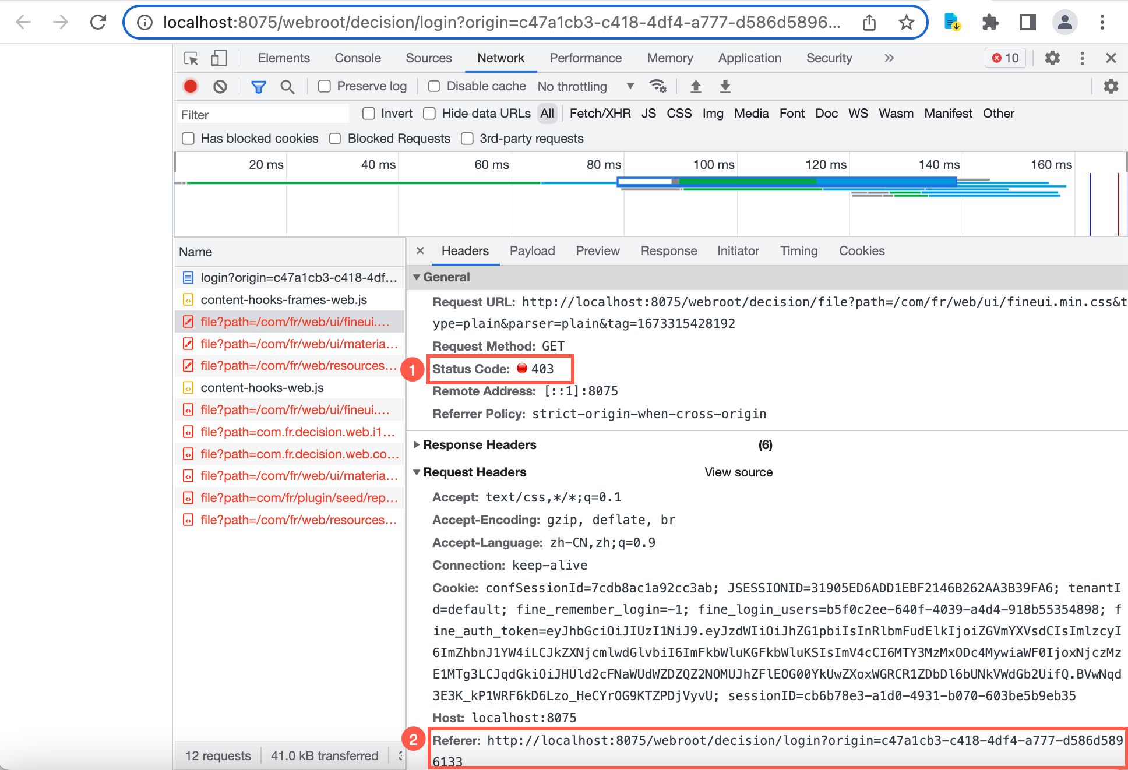This screenshot has height=770, width=1128.
Task: Open network conditions via the wifi icon
Action: point(658,86)
